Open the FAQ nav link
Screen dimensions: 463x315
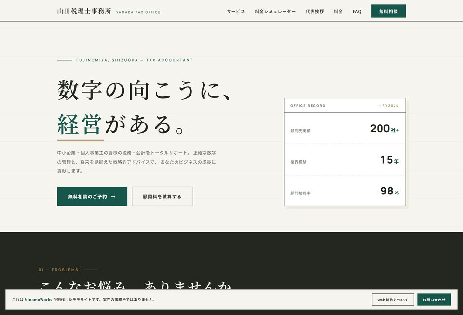(357, 11)
